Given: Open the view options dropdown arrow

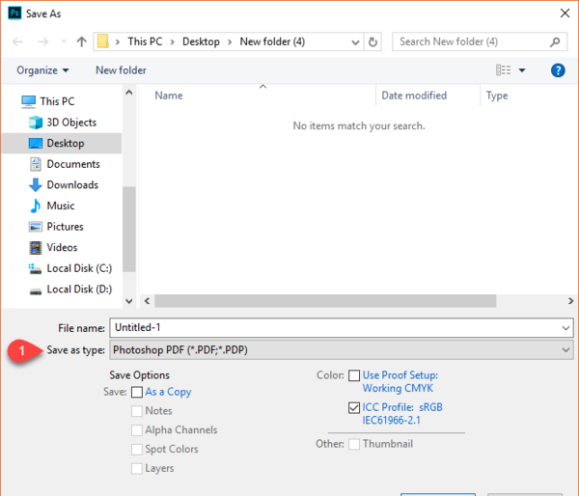Looking at the screenshot, I should click(x=522, y=70).
